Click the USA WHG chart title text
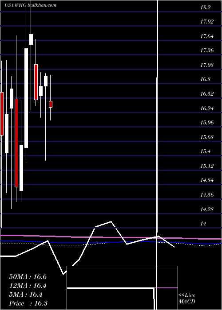This screenshot has width=222, height=310. [x=15, y=5]
